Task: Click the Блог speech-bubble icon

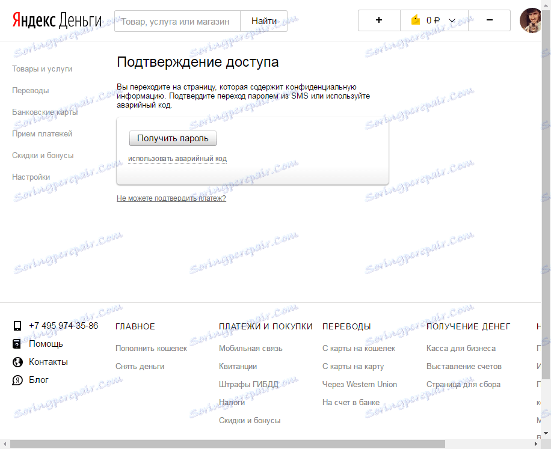Action: pyautogui.click(x=17, y=380)
